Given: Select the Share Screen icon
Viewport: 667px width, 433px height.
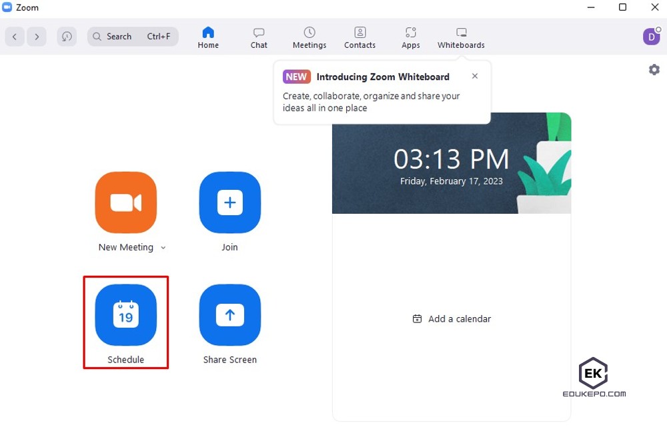Looking at the screenshot, I should click(x=229, y=315).
